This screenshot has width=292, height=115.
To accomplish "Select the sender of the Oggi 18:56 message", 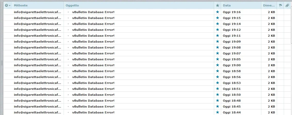I will point(37,77).
